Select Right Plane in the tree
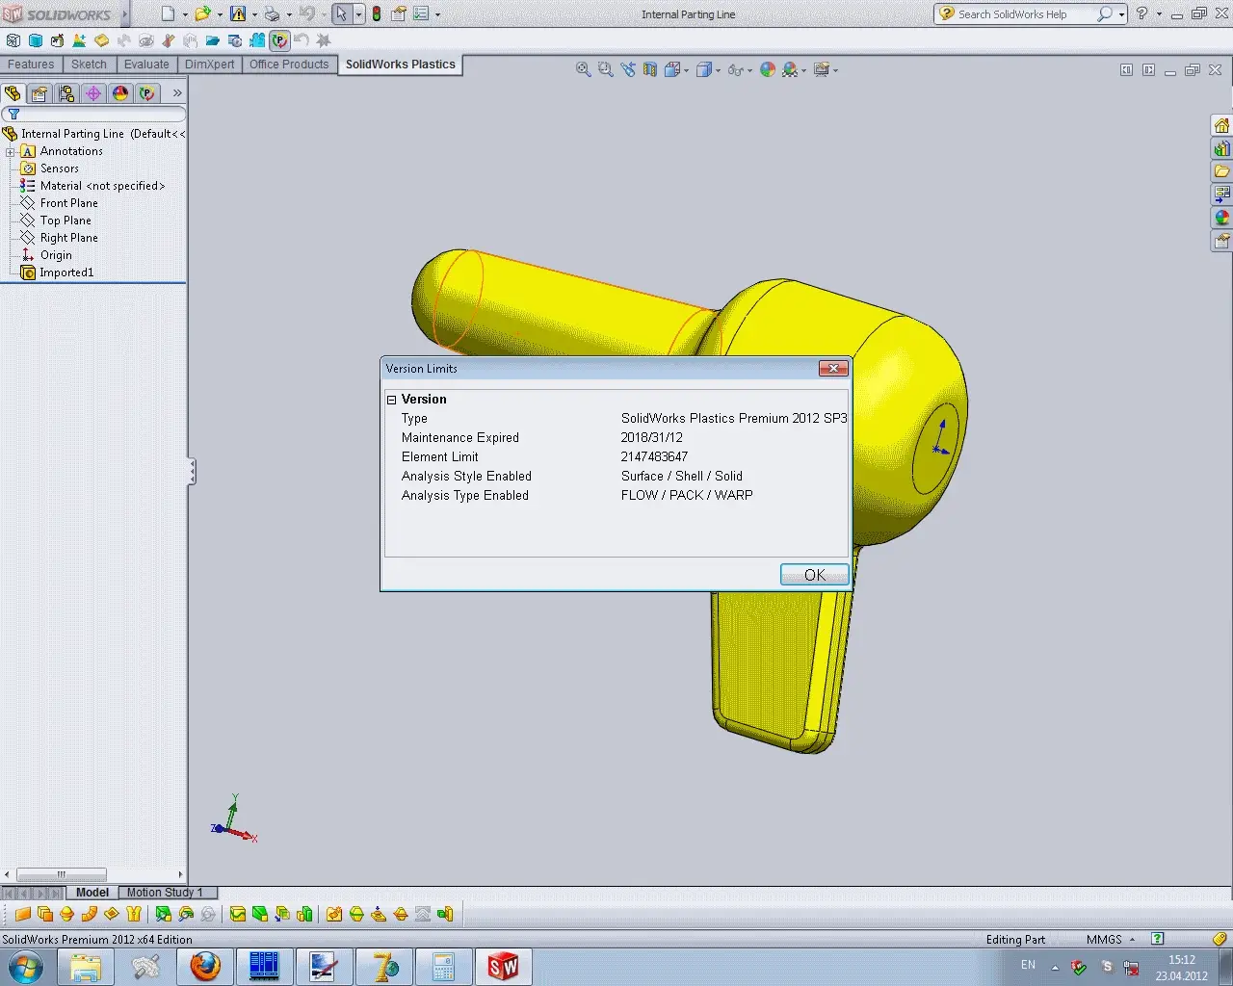The width and height of the screenshot is (1233, 986). pos(68,238)
